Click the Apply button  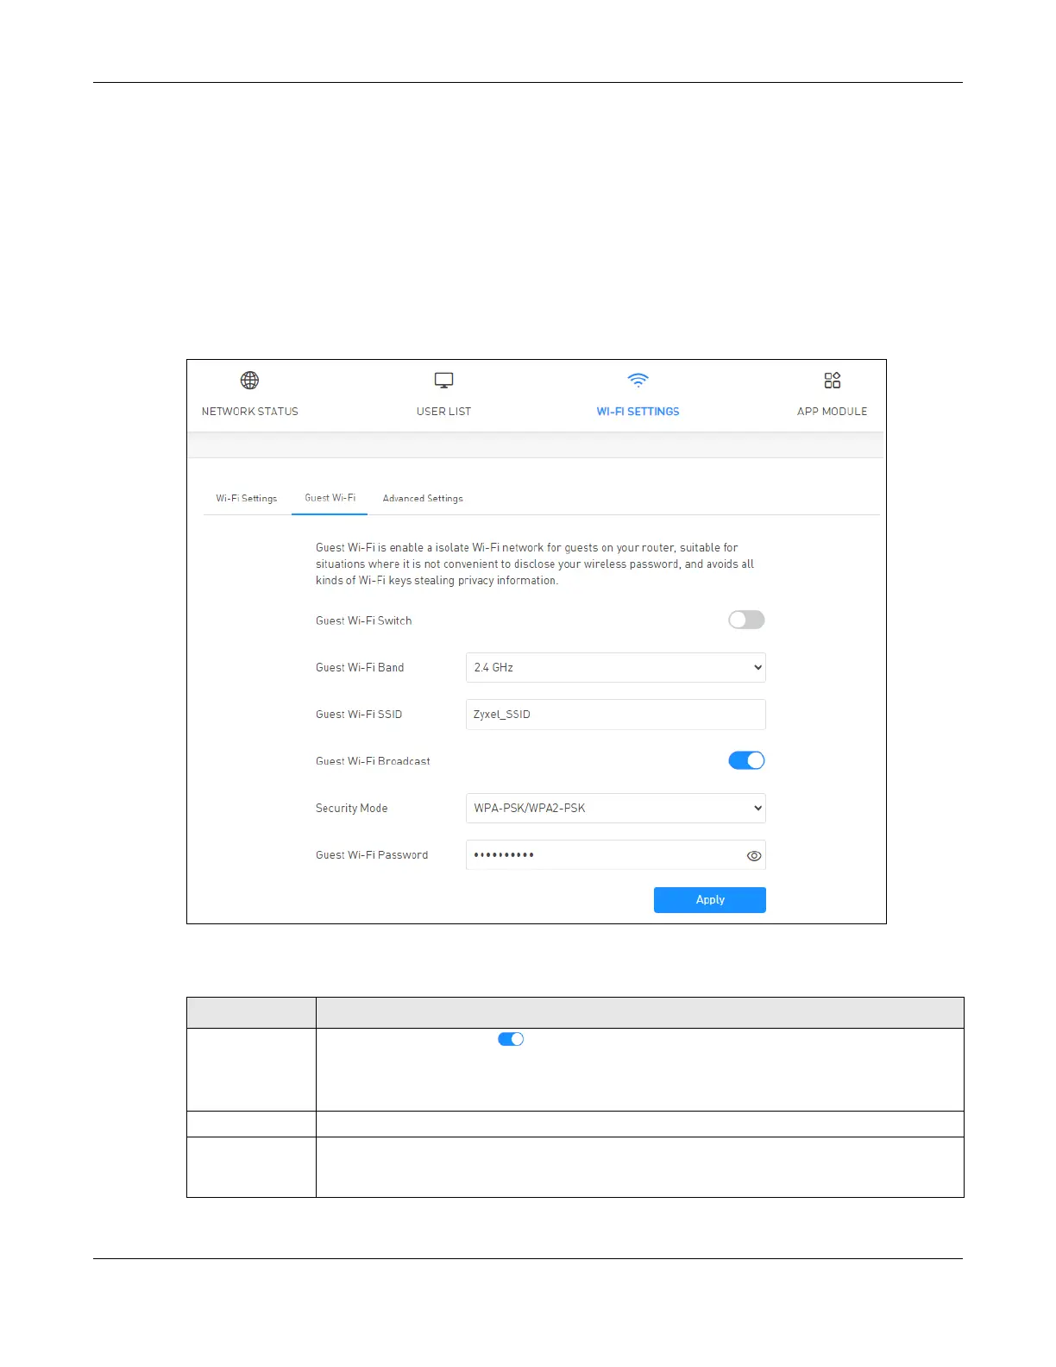click(x=710, y=899)
